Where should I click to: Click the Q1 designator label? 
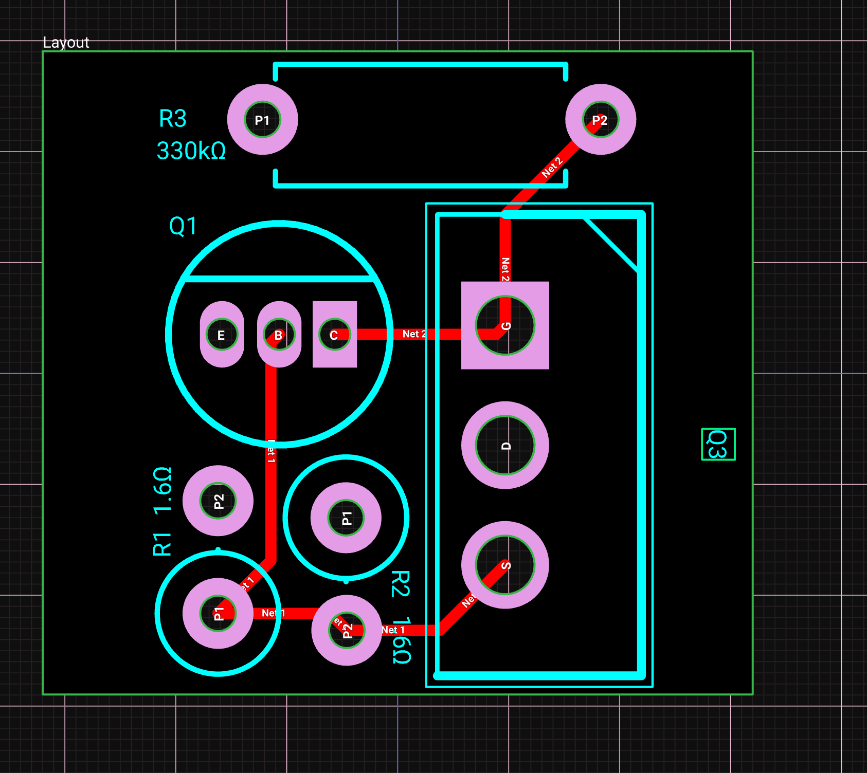tap(183, 226)
